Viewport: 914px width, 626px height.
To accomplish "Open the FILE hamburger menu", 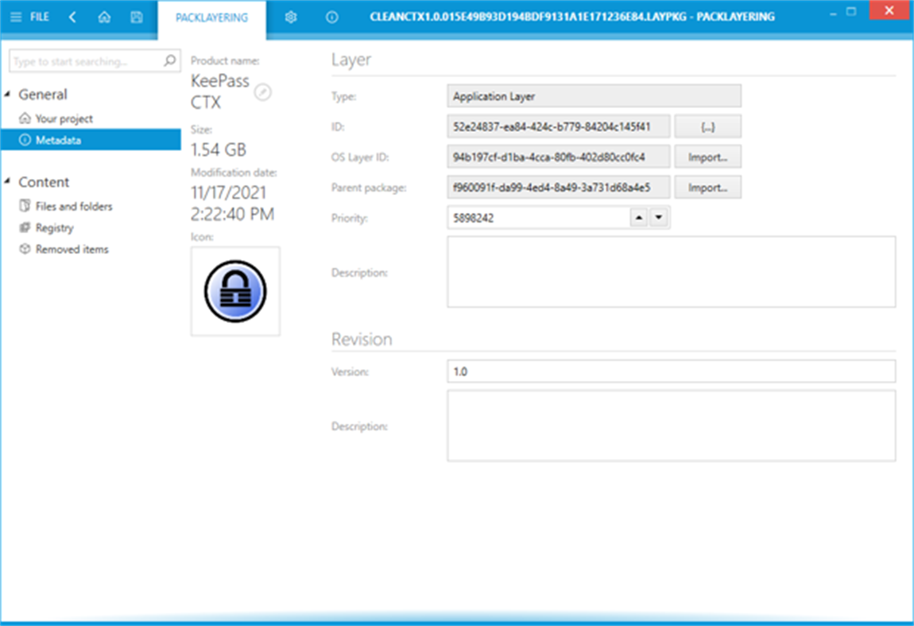I will coord(29,17).
